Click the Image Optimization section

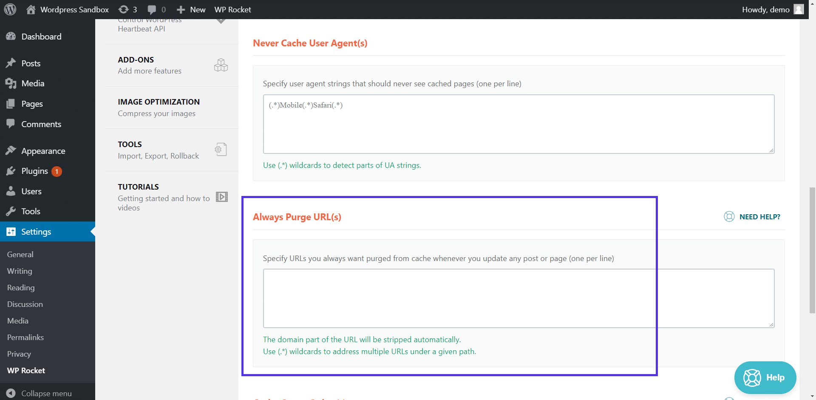[x=159, y=107]
